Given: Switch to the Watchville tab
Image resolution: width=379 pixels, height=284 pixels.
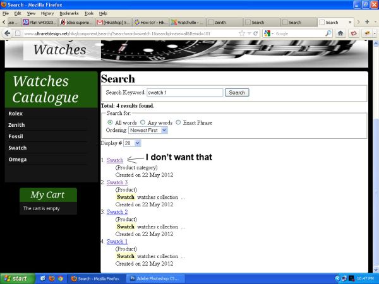Looking at the screenshot, I should (x=188, y=23).
